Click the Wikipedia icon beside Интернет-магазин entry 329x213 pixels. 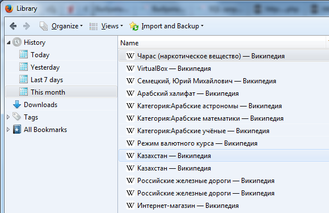click(x=130, y=206)
